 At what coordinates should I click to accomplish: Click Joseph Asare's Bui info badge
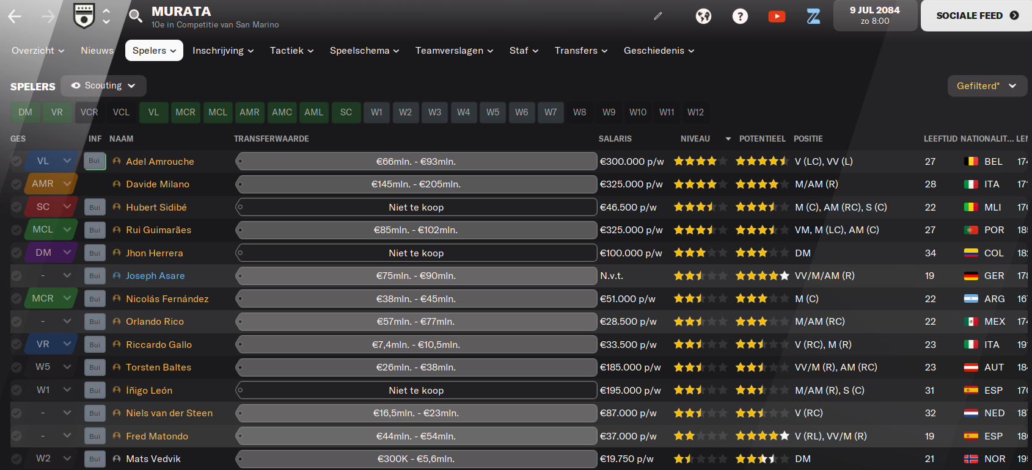tap(95, 276)
